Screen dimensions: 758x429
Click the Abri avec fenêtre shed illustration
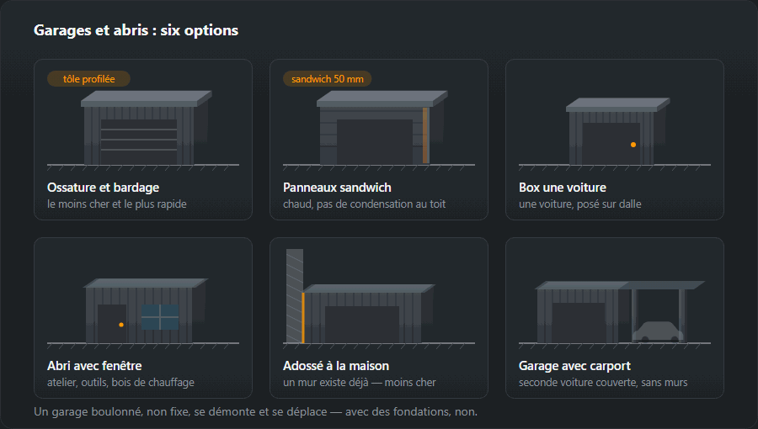(x=143, y=313)
